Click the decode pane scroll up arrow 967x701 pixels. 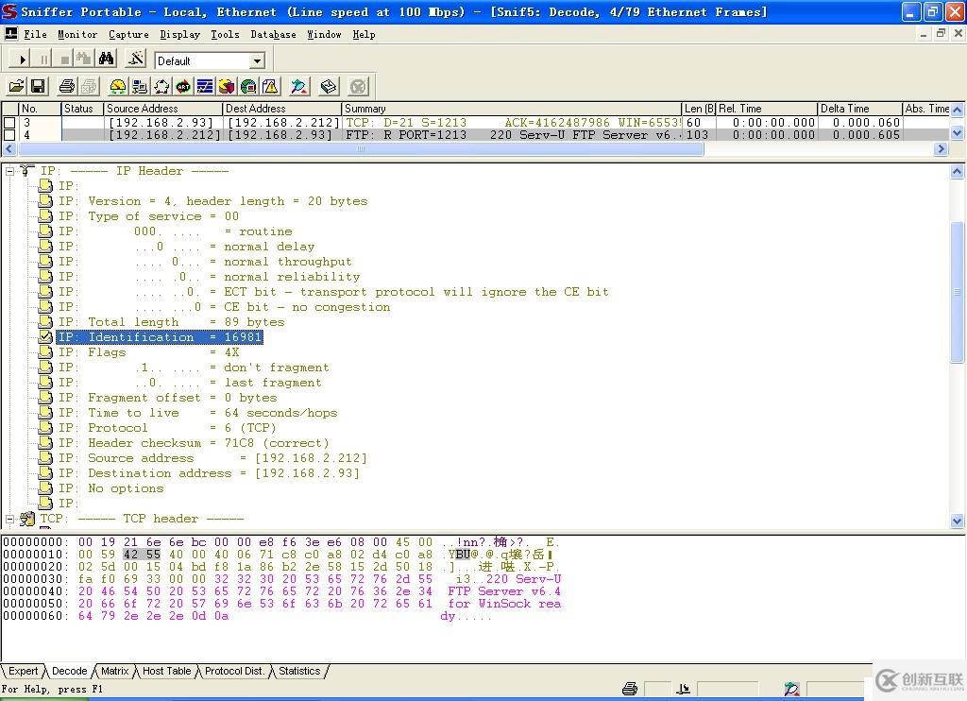pyautogui.click(x=958, y=172)
